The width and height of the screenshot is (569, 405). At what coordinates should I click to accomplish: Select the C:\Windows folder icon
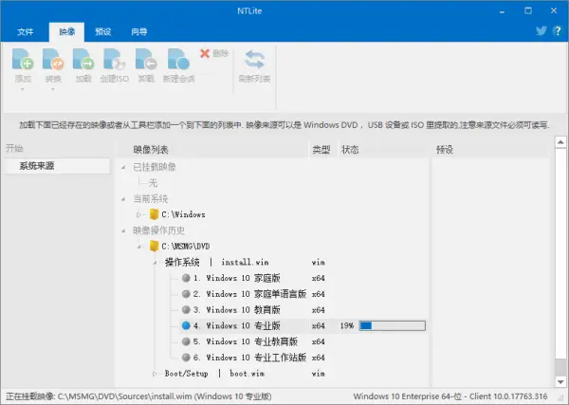[x=154, y=214]
